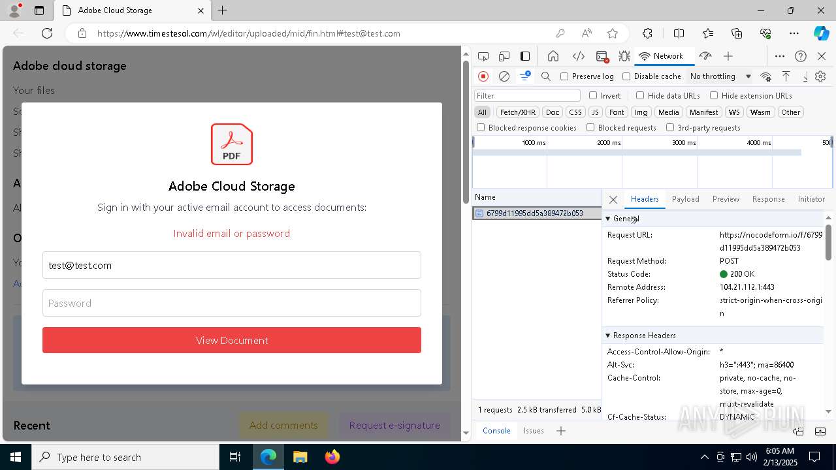Open DevTools customize ellipsis menu
This screenshot has width=836, height=470.
click(x=780, y=56)
